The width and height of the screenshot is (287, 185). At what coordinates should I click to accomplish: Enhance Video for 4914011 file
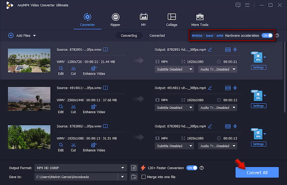[94, 109]
